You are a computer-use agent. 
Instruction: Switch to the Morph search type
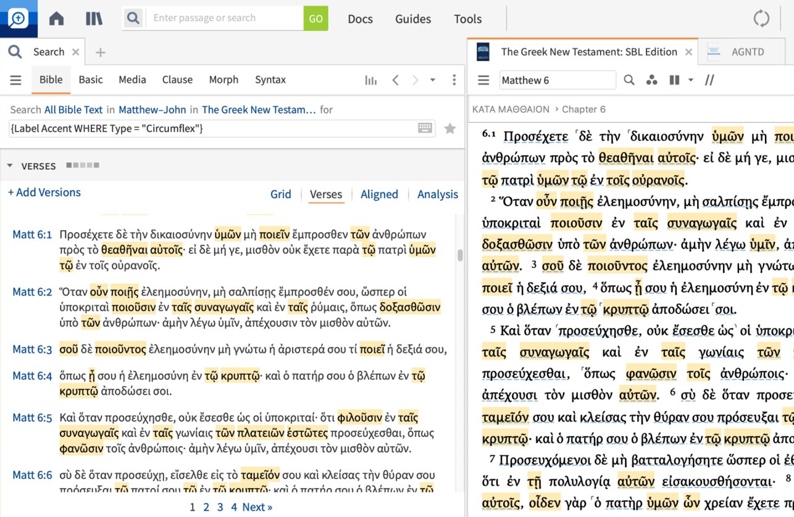tap(224, 80)
